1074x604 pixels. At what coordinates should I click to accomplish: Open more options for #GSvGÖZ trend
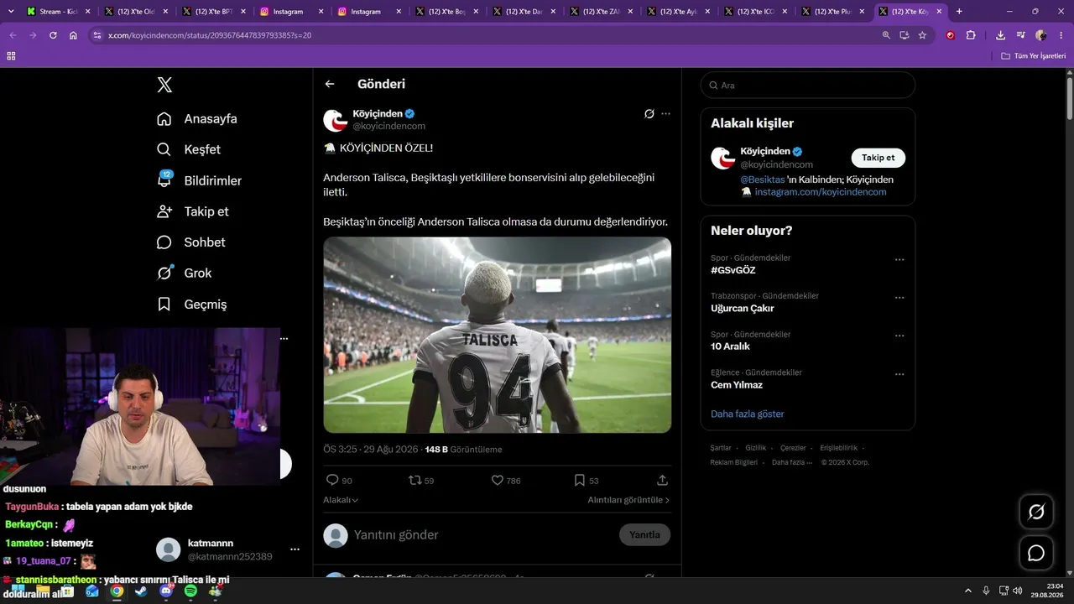[x=899, y=260]
